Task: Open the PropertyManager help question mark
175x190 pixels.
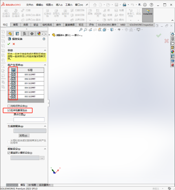Action: tap(44, 39)
